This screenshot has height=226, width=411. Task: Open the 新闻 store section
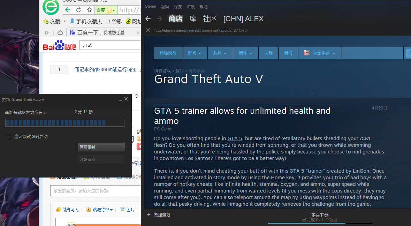click(x=288, y=53)
